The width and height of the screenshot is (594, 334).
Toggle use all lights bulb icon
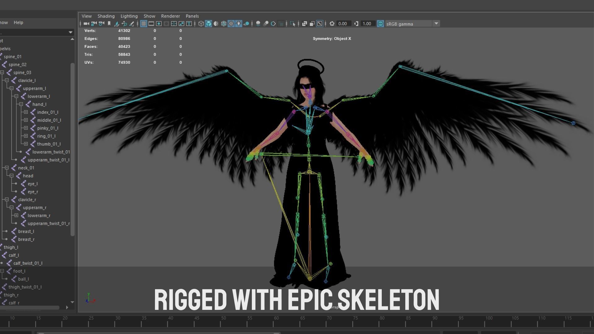[x=239, y=24]
